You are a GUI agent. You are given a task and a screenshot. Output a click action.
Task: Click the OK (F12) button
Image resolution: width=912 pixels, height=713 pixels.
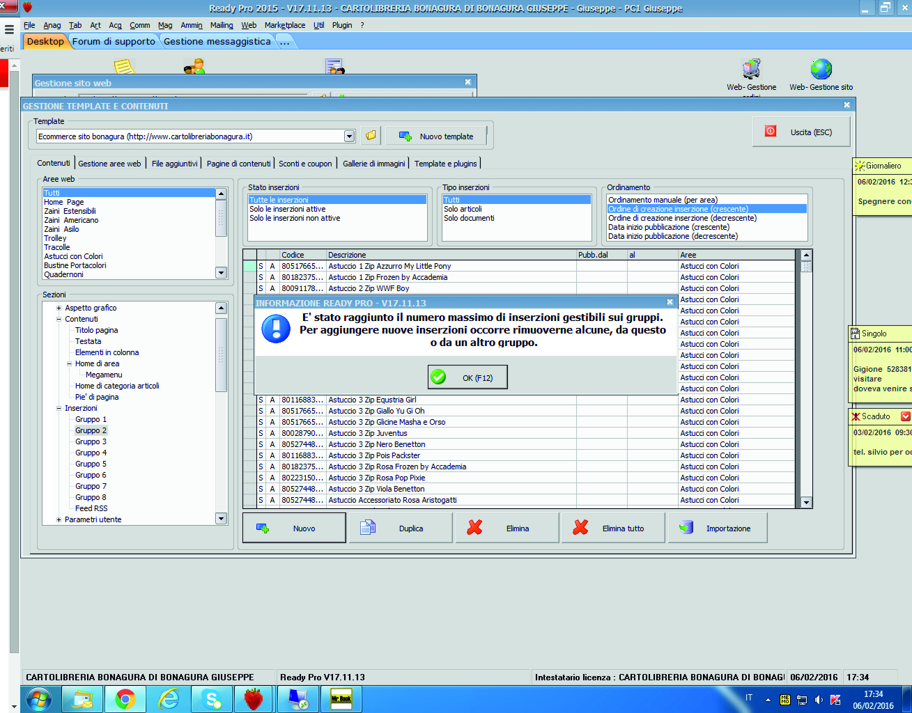[467, 377]
